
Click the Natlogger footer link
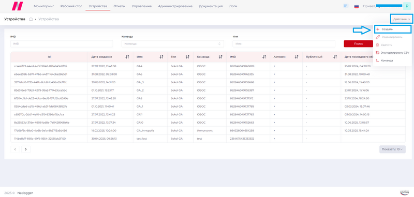tap(25, 193)
